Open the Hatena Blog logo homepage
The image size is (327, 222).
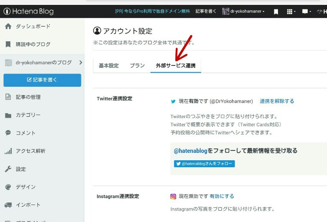pyautogui.click(x=29, y=11)
